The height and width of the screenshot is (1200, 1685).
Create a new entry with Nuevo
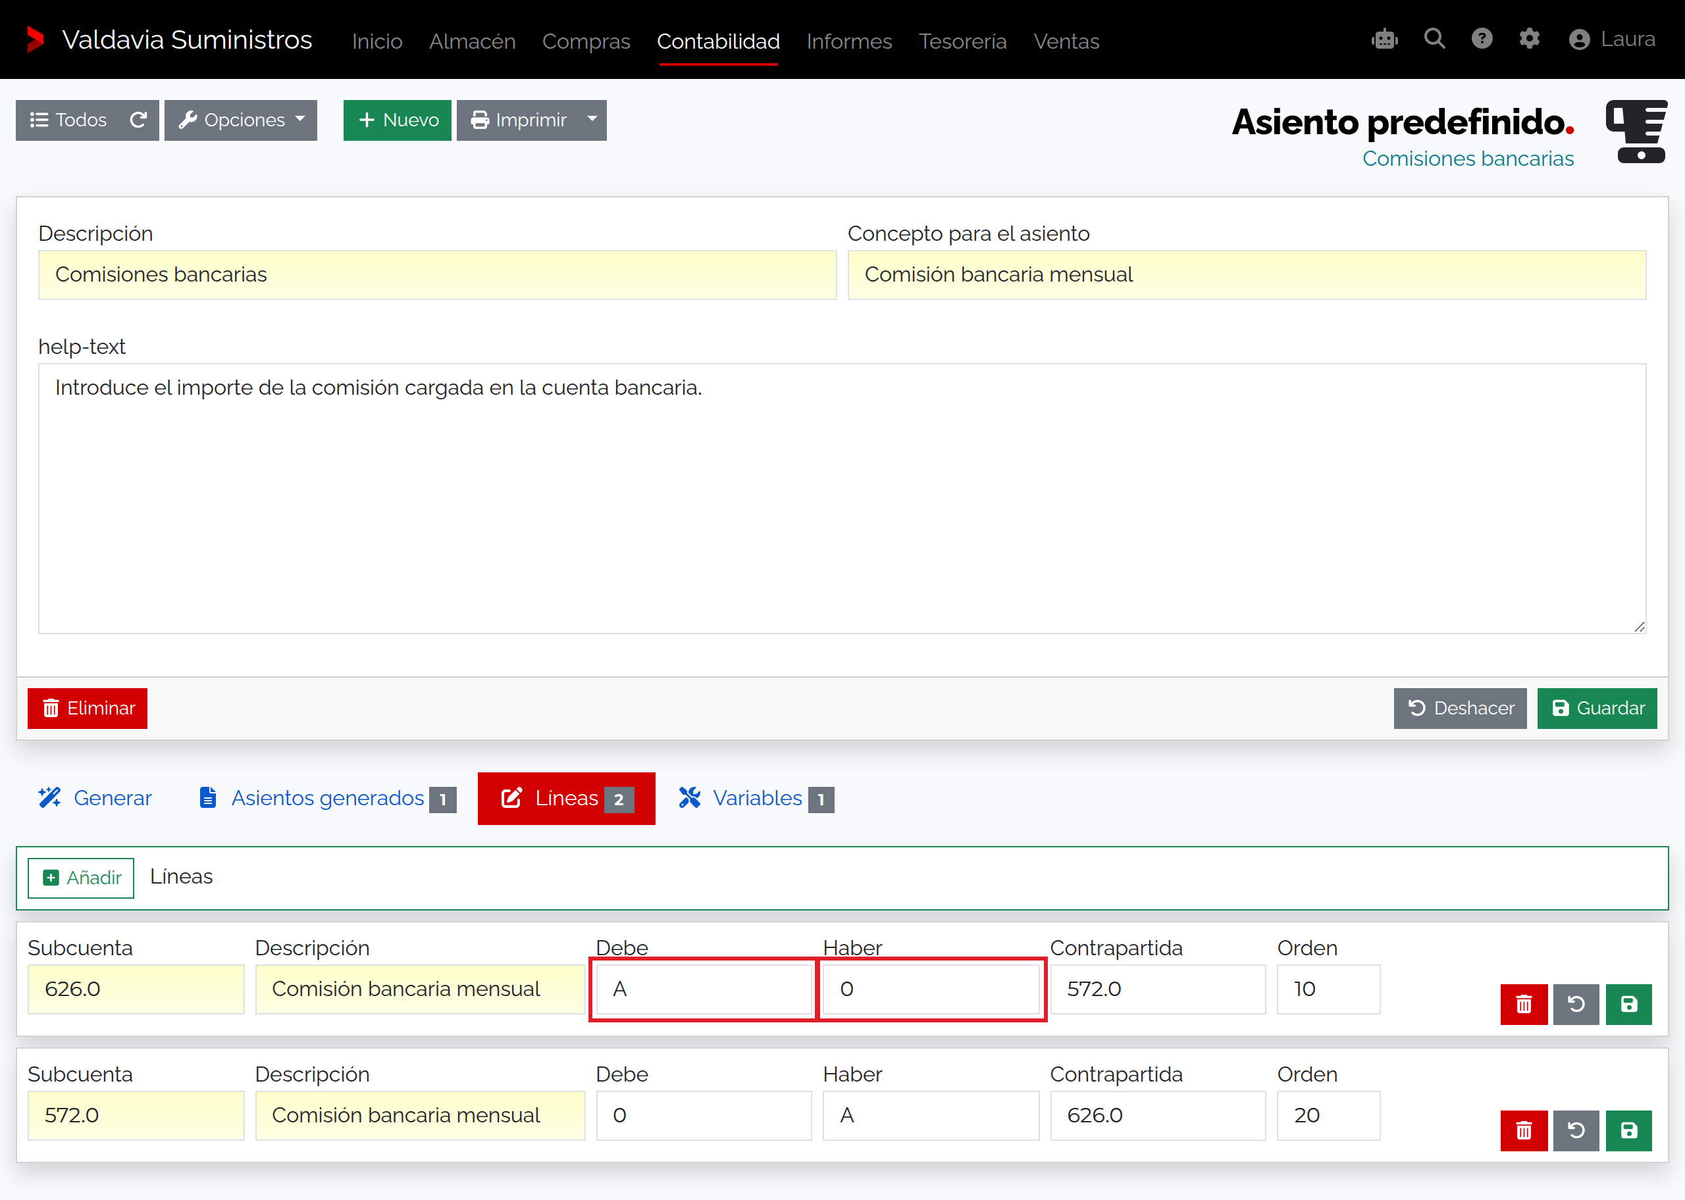coord(398,120)
